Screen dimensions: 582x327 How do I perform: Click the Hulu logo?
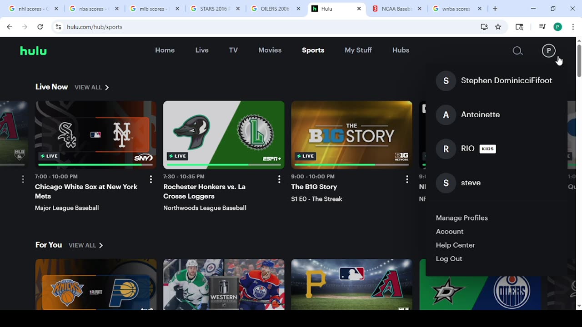tap(33, 51)
